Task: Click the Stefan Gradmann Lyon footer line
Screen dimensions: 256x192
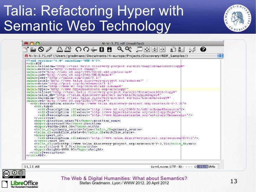Action: (124, 183)
